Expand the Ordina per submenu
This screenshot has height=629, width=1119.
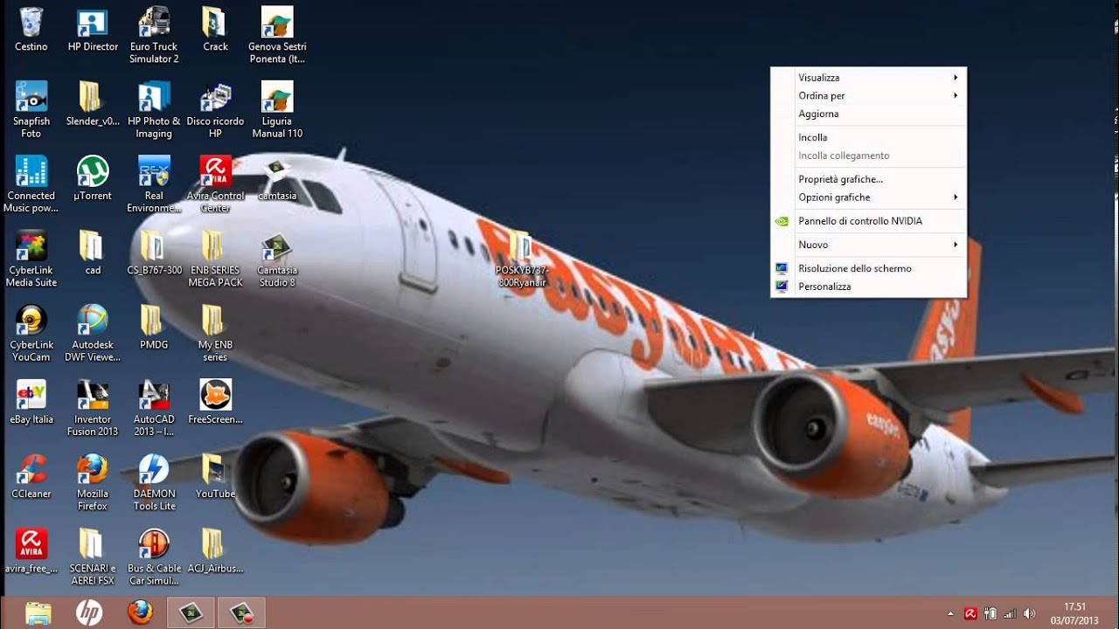click(x=868, y=96)
